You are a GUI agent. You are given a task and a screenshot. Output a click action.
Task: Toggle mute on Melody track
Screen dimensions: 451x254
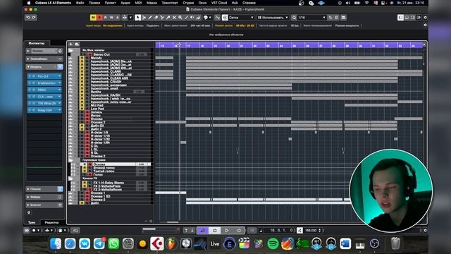tap(82, 58)
